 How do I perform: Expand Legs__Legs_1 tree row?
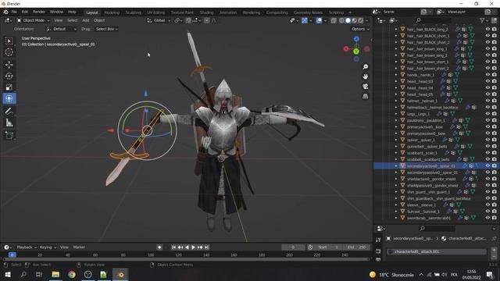coord(396,114)
